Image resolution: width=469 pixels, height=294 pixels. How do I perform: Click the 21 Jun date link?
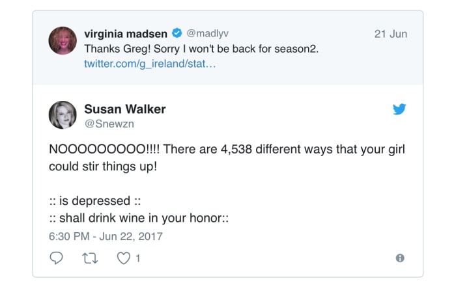click(x=390, y=34)
